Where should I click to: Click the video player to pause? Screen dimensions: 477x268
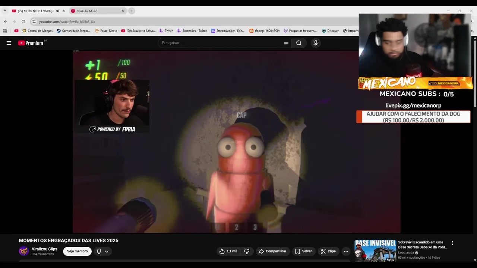point(237,141)
